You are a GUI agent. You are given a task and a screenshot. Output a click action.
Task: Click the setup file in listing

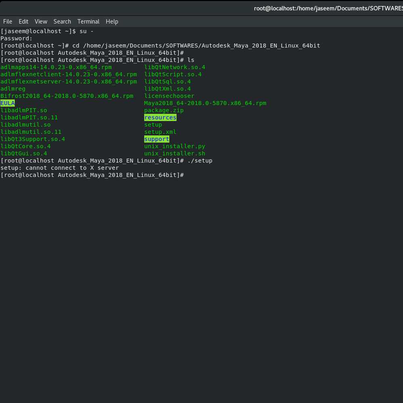pyautogui.click(x=153, y=125)
